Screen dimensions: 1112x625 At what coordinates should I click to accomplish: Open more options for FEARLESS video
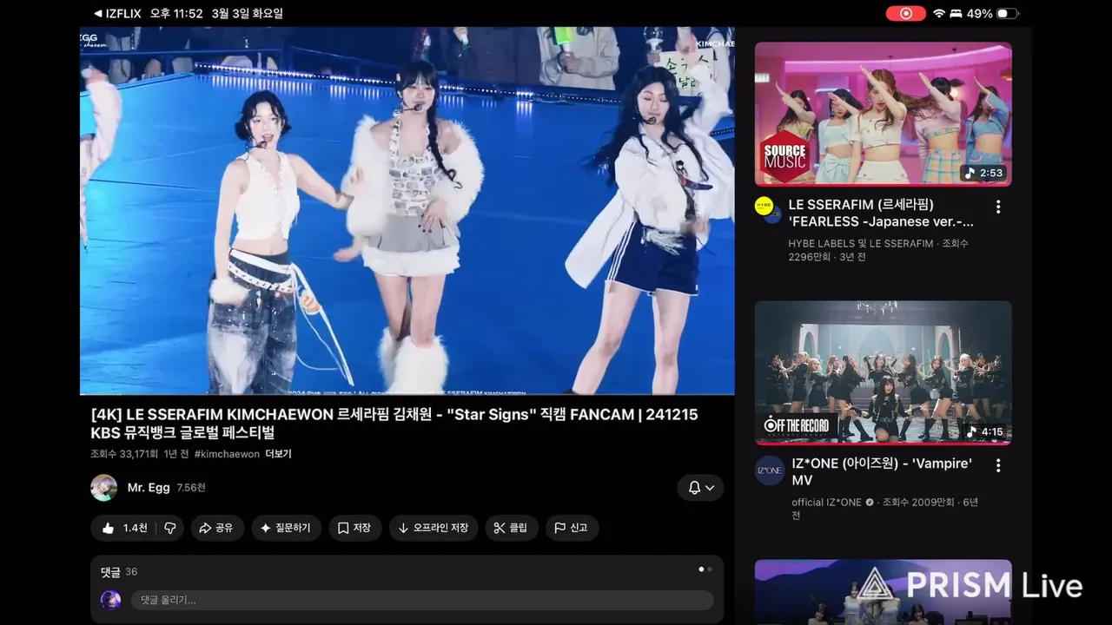(x=998, y=207)
